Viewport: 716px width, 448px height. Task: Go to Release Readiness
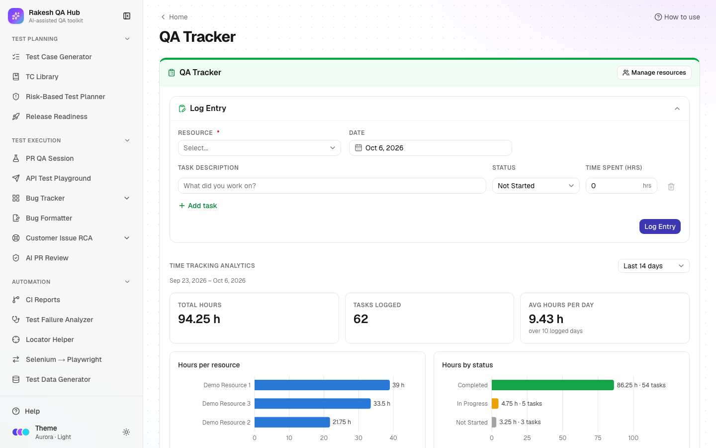71,116
